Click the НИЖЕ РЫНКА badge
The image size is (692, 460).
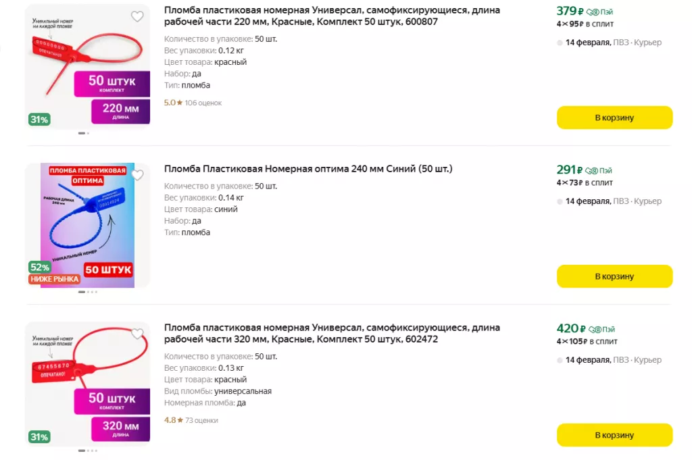[x=54, y=279]
